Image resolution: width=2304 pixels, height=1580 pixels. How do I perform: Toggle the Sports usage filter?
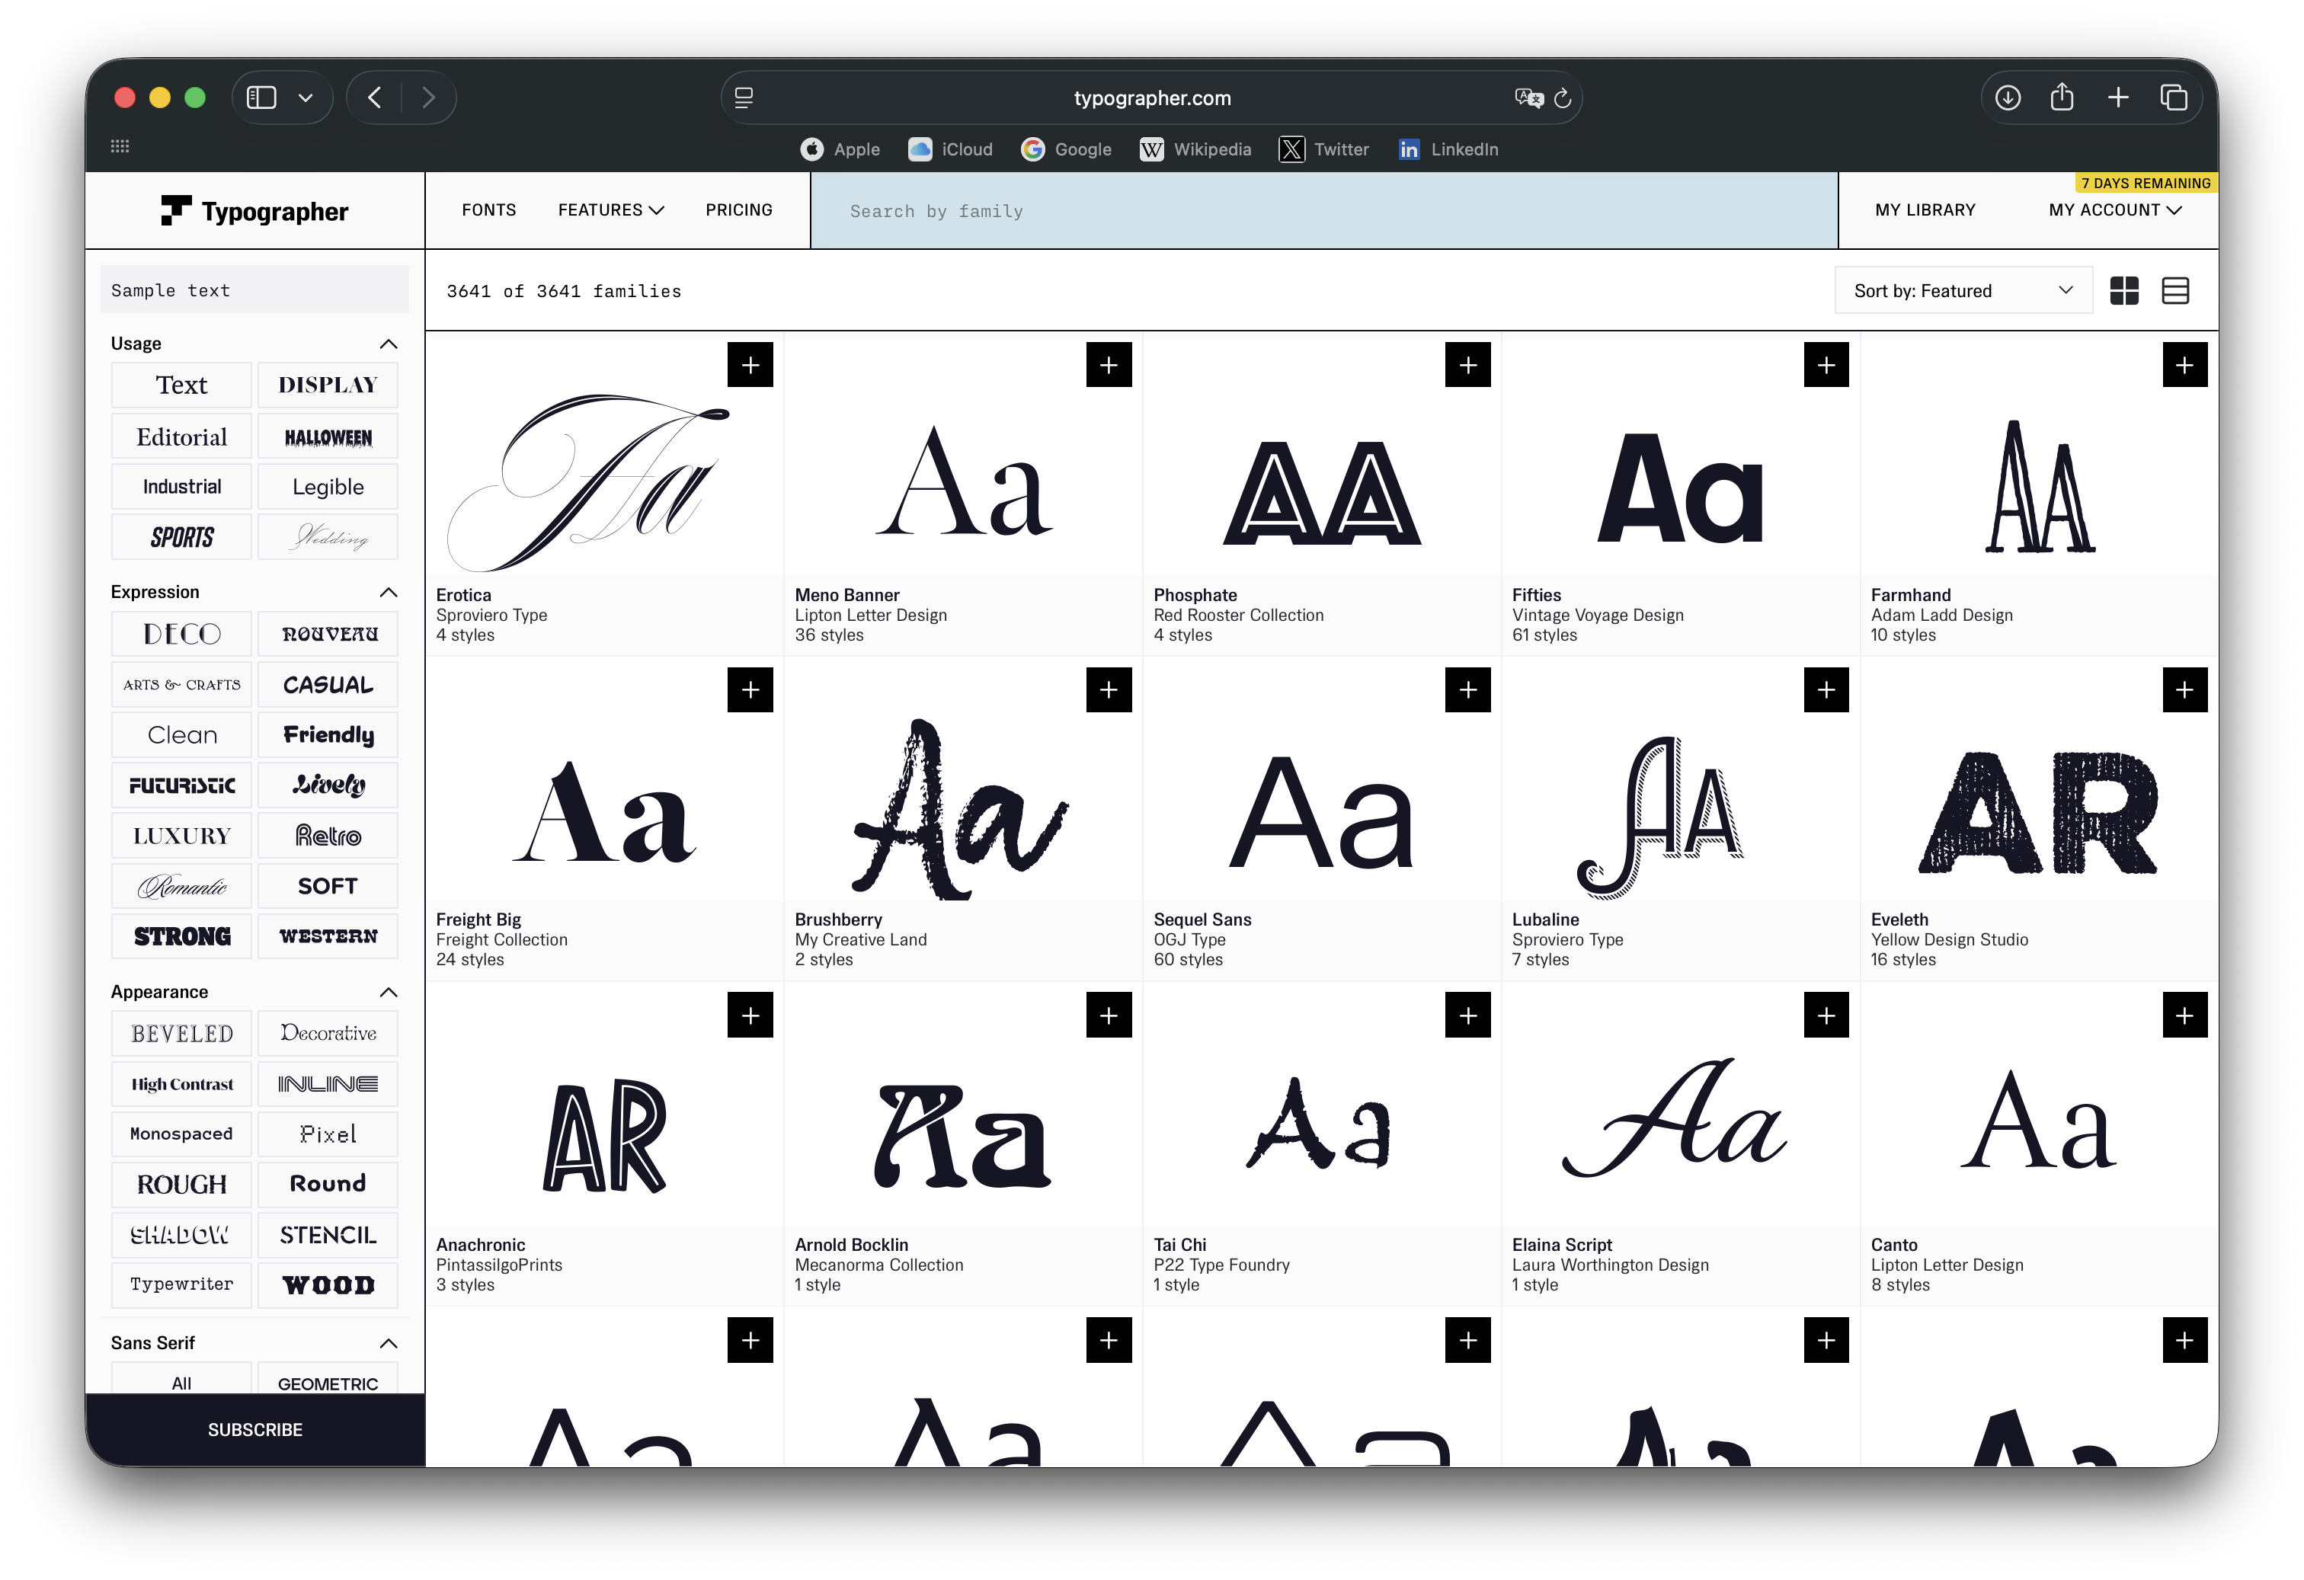[181, 537]
